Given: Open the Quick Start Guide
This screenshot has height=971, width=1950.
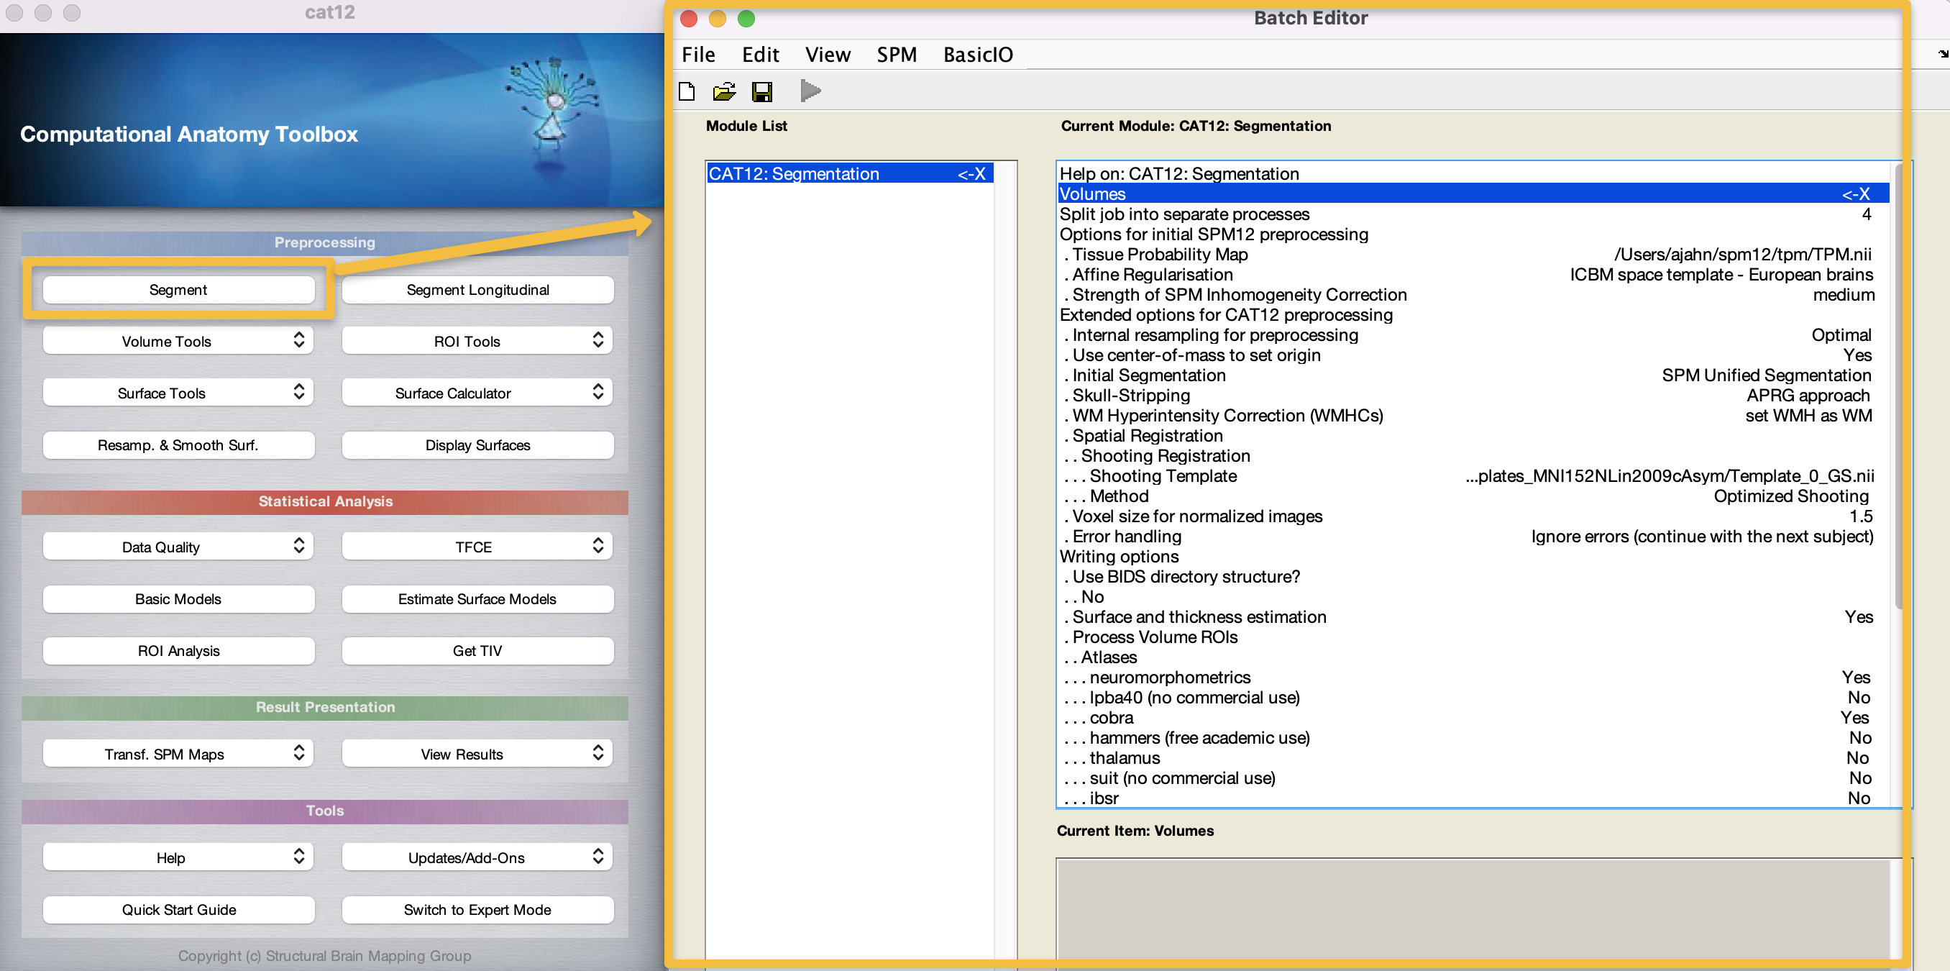Looking at the screenshot, I should tap(178, 909).
